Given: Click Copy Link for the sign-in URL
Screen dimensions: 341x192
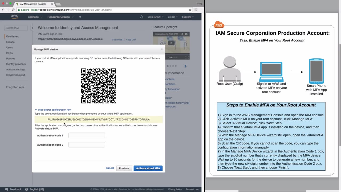Looking at the screenshot, I should pos(131,40).
